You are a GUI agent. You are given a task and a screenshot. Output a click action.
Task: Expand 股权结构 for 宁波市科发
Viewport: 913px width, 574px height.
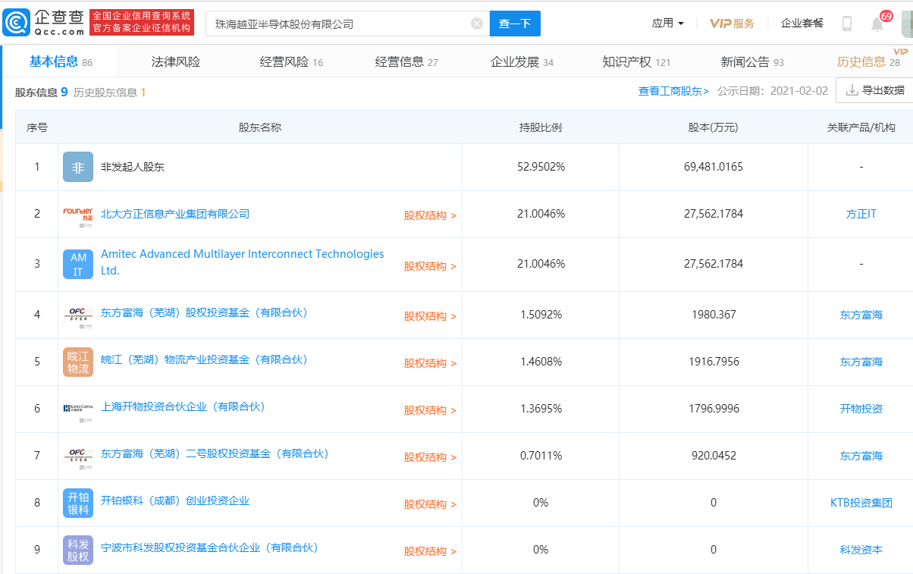pos(430,551)
